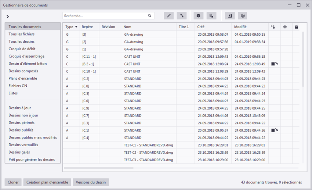
Task: Click Création plan d'ensemble button
Action: click(47, 182)
